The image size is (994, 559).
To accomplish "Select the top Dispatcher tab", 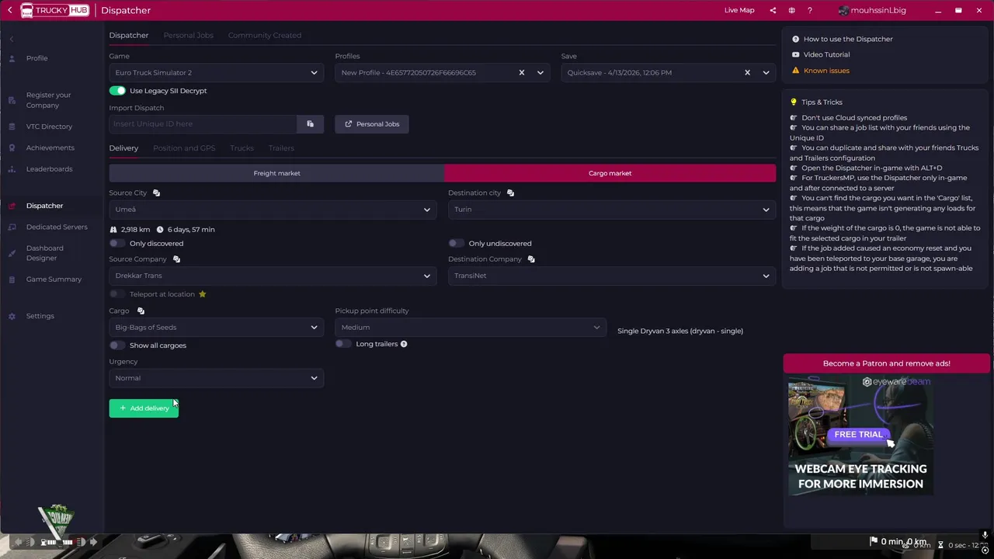I will pos(129,35).
